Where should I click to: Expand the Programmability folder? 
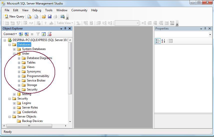[x=19, y=76]
